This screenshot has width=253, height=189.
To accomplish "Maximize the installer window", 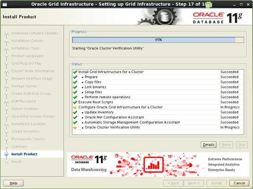I will (x=241, y=4).
